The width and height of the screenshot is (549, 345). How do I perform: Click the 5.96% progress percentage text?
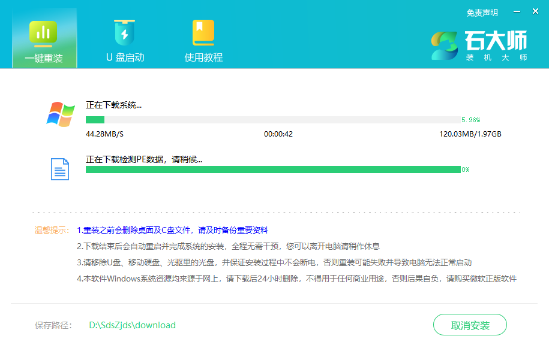click(x=472, y=119)
